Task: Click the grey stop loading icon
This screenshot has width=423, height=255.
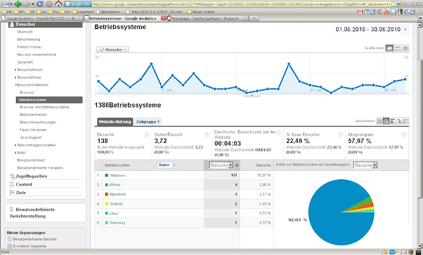Action: [49, 4]
